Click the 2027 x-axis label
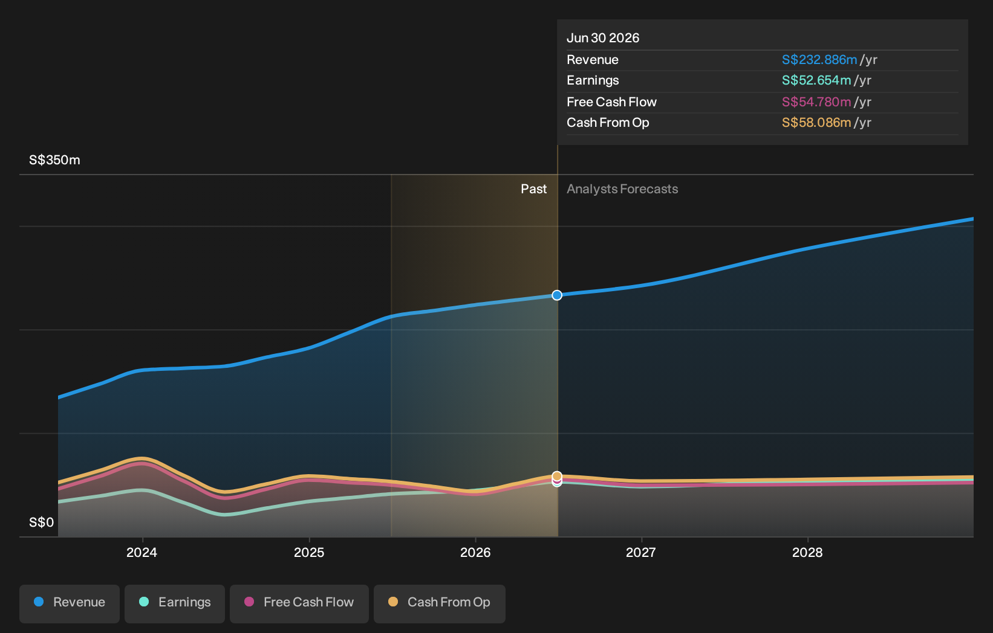 click(x=641, y=553)
